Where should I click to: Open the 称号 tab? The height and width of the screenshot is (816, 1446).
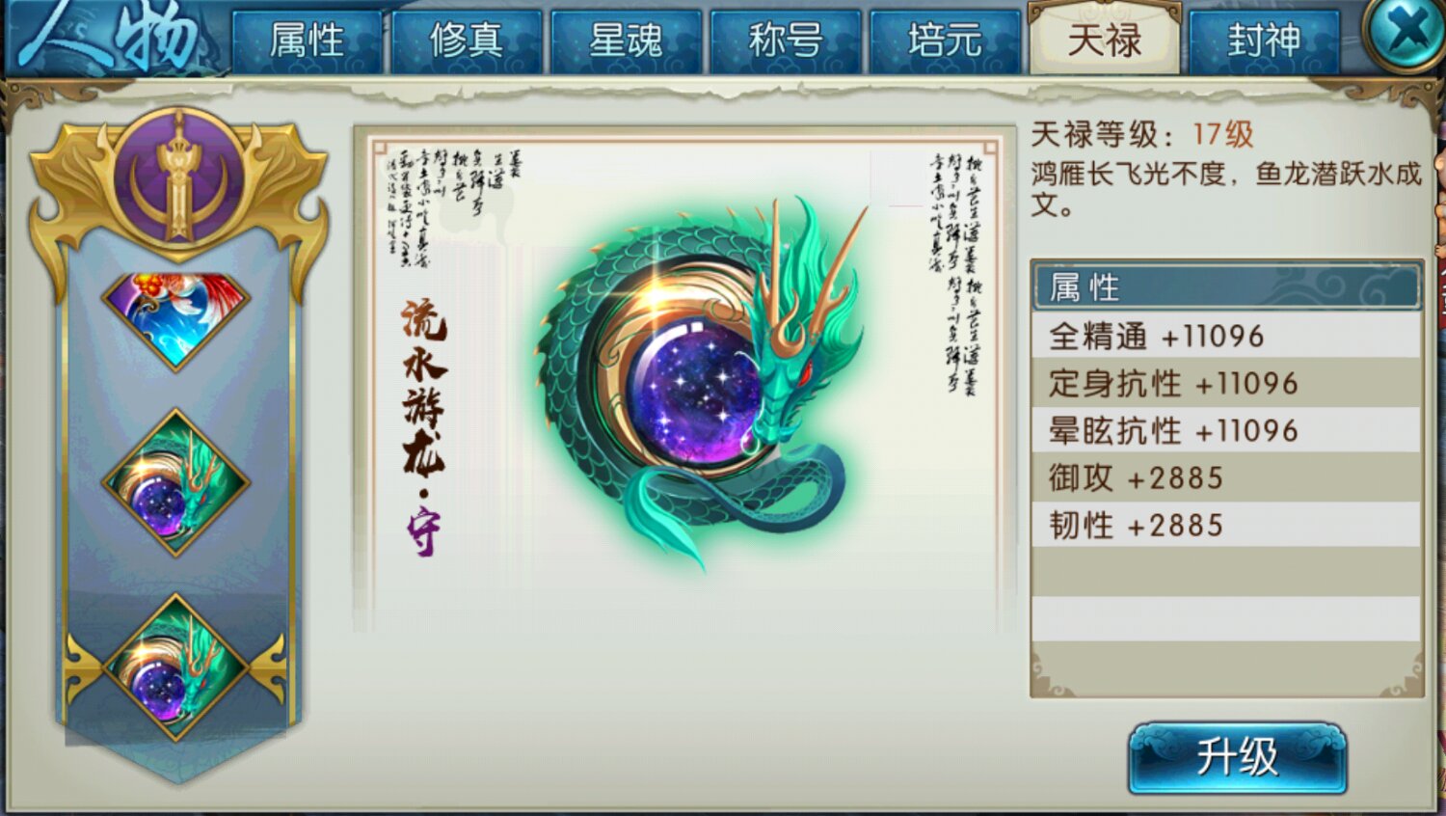786,41
